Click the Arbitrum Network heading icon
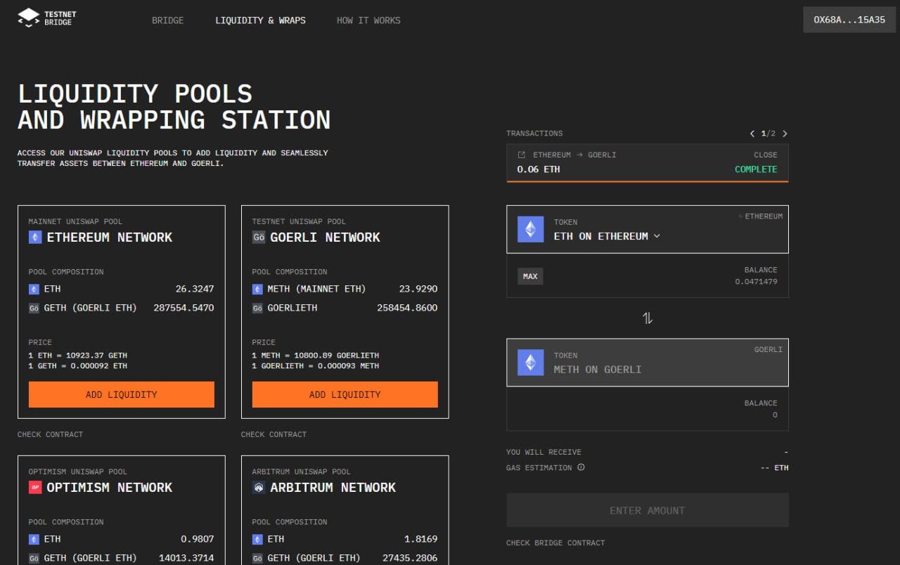 [x=259, y=488]
